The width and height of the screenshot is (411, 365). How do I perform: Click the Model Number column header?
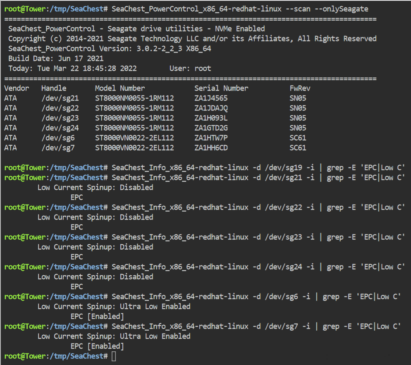pos(120,88)
